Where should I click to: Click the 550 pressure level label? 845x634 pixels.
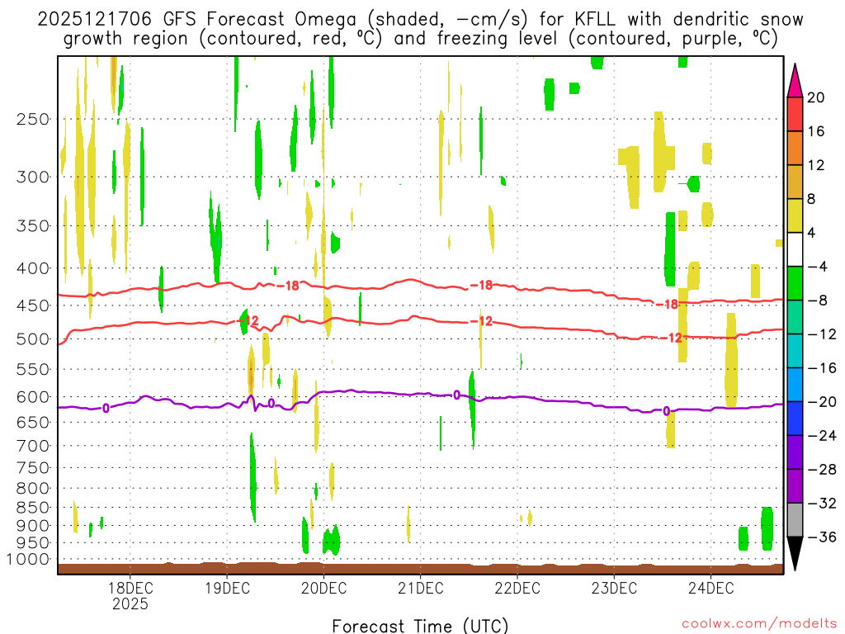coord(33,369)
